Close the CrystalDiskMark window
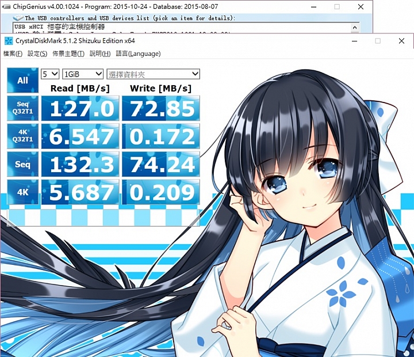This screenshot has width=414, height=357. 401,41
